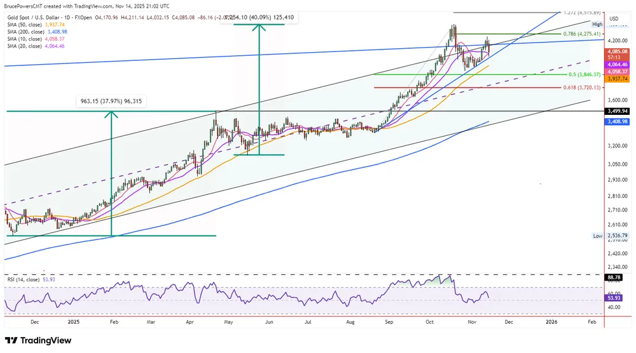Click the black 3,499.94 horizontal line price tag
Image resolution: width=636 pixels, height=353 pixels.
click(618, 110)
